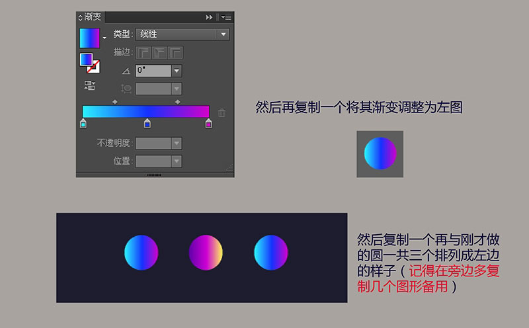Click the left cyan-purple circle on dark canvas
This screenshot has width=529, height=328.
point(141,253)
